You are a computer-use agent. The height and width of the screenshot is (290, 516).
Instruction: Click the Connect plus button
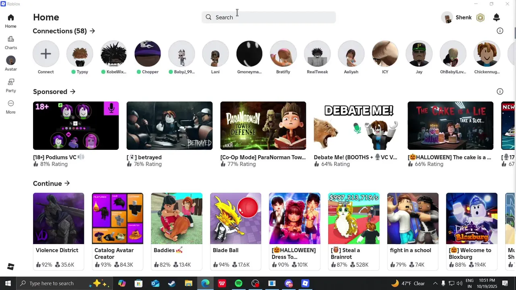point(46,54)
